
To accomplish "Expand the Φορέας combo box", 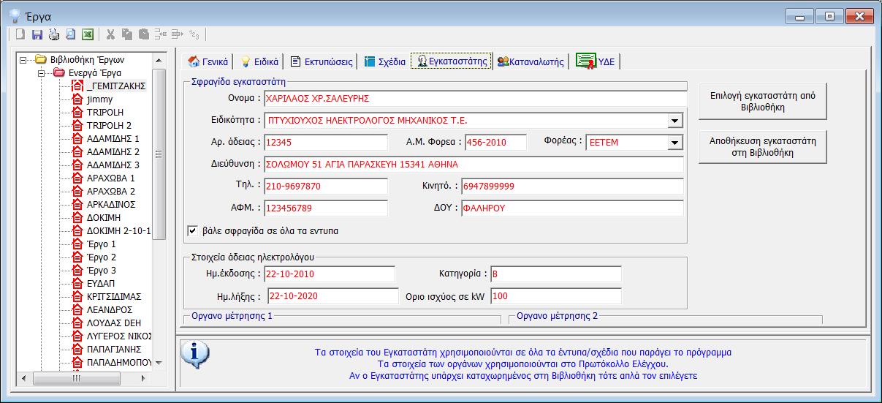I will point(674,143).
